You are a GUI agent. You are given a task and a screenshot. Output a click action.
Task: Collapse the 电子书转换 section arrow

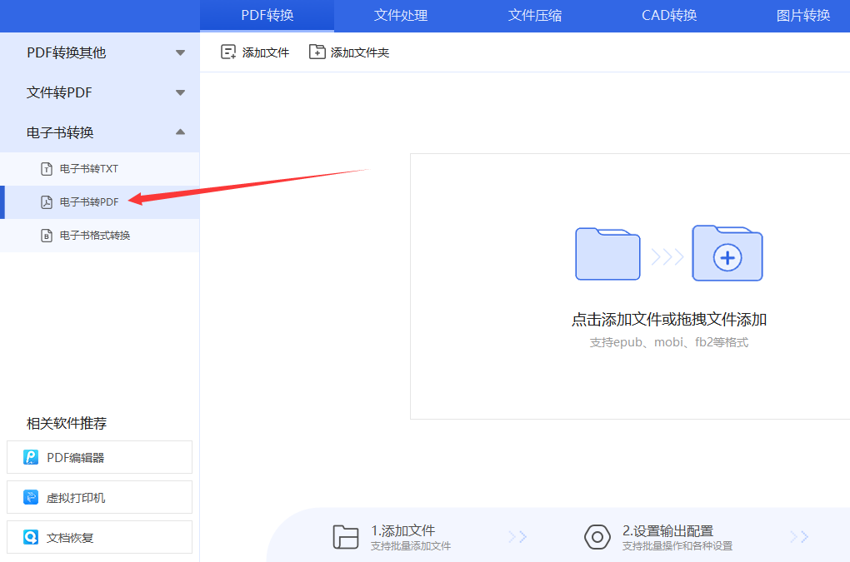(x=180, y=132)
